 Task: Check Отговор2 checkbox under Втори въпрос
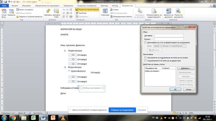tap(73, 77)
